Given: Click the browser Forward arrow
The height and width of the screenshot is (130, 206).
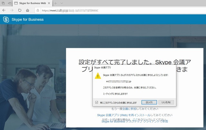Looking at the screenshot, I should tap(12, 10).
